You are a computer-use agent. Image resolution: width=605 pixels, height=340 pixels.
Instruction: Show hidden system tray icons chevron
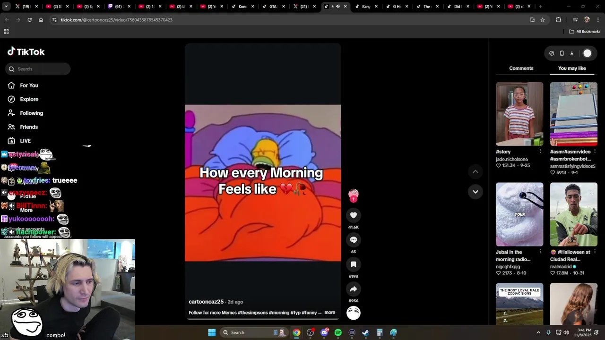click(538, 332)
